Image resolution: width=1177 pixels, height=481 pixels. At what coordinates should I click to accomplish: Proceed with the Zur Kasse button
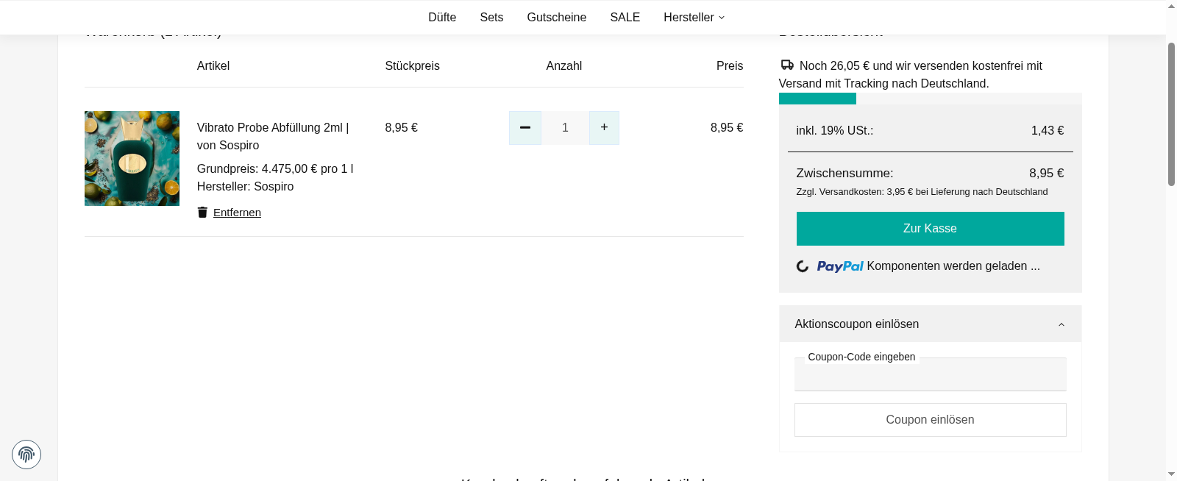click(x=930, y=229)
